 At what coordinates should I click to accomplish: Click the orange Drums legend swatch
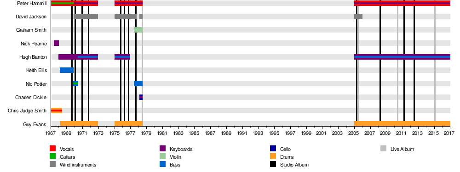click(273, 156)
